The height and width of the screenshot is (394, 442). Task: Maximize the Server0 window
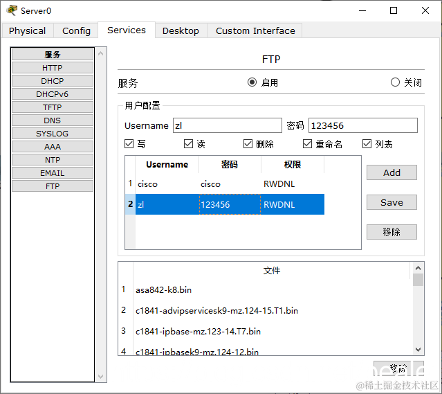[x=394, y=10]
